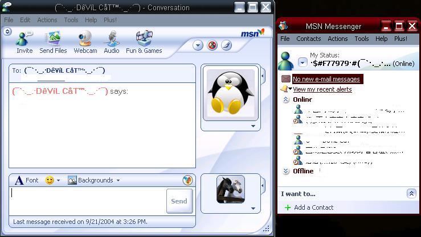Click the envelope e-mail icon
421x237 pixels.
click(x=286, y=79)
